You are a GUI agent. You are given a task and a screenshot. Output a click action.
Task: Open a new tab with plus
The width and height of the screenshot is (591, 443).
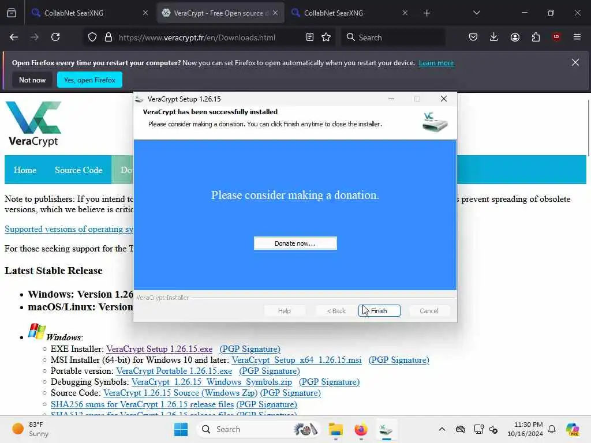tap(427, 13)
